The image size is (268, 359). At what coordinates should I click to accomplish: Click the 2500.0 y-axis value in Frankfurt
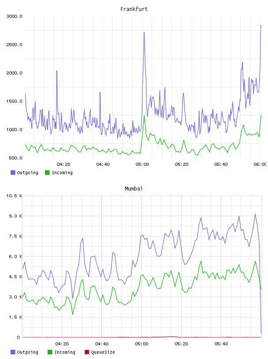(x=14, y=44)
